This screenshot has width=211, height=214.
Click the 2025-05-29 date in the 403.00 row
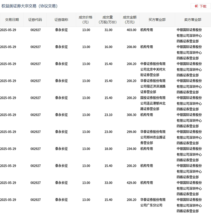pyautogui.click(x=8, y=30)
